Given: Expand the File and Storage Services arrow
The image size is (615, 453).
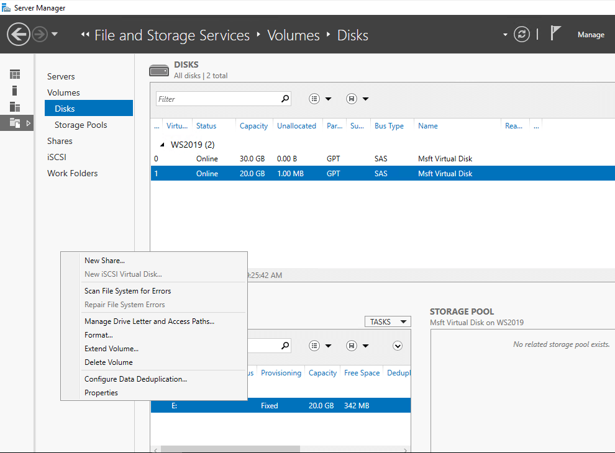Looking at the screenshot, I should click(x=28, y=123).
